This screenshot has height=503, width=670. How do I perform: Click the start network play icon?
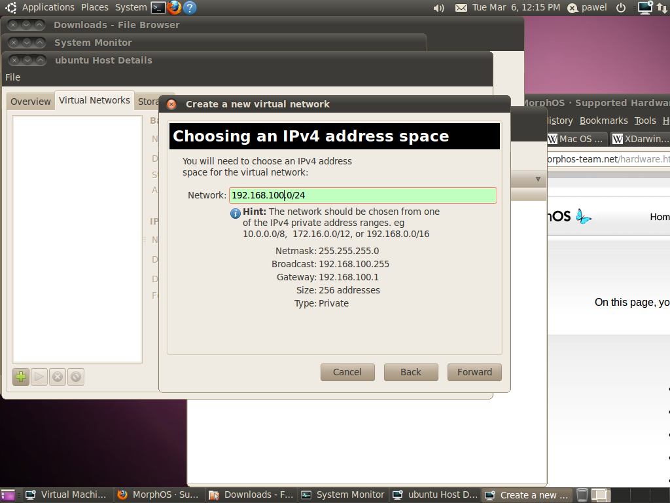[x=39, y=377]
